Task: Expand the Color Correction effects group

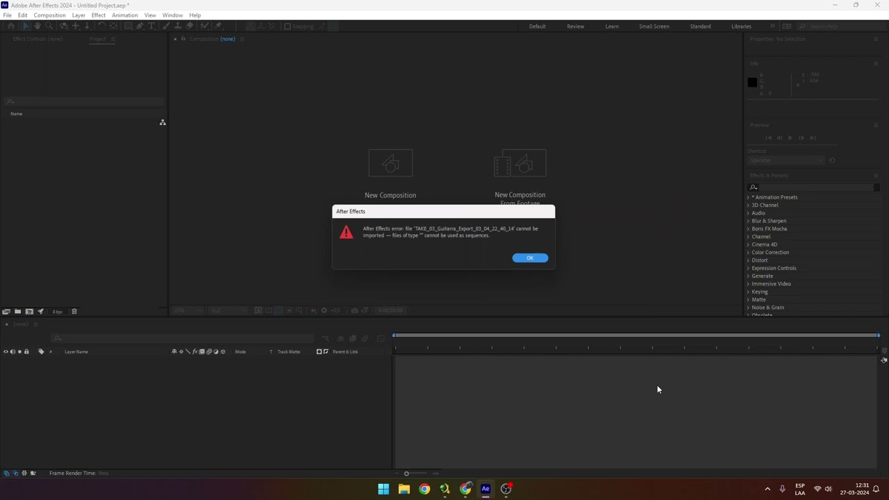Action: [x=749, y=252]
